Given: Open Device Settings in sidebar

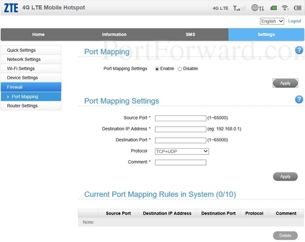Looking at the screenshot, I should click(x=31, y=77).
